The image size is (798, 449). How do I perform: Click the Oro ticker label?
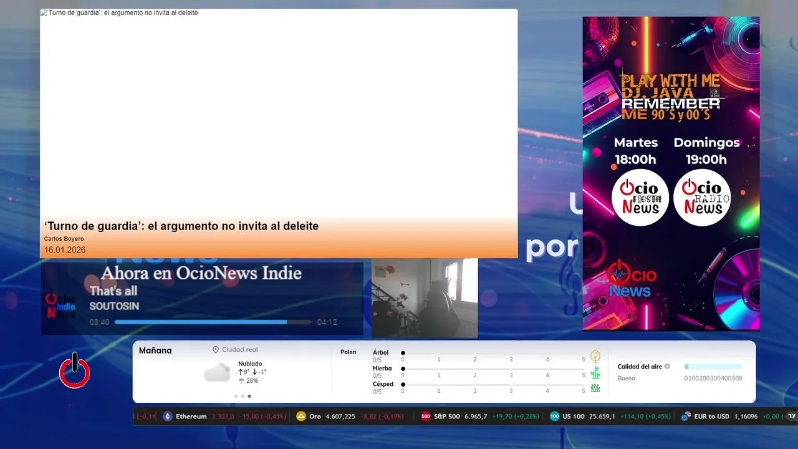click(315, 417)
